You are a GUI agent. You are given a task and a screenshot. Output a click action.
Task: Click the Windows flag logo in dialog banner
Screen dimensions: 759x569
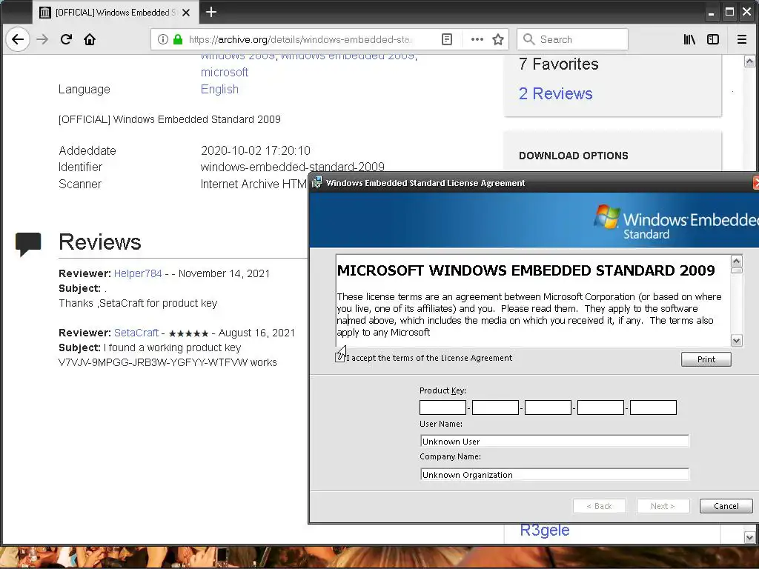point(607,216)
